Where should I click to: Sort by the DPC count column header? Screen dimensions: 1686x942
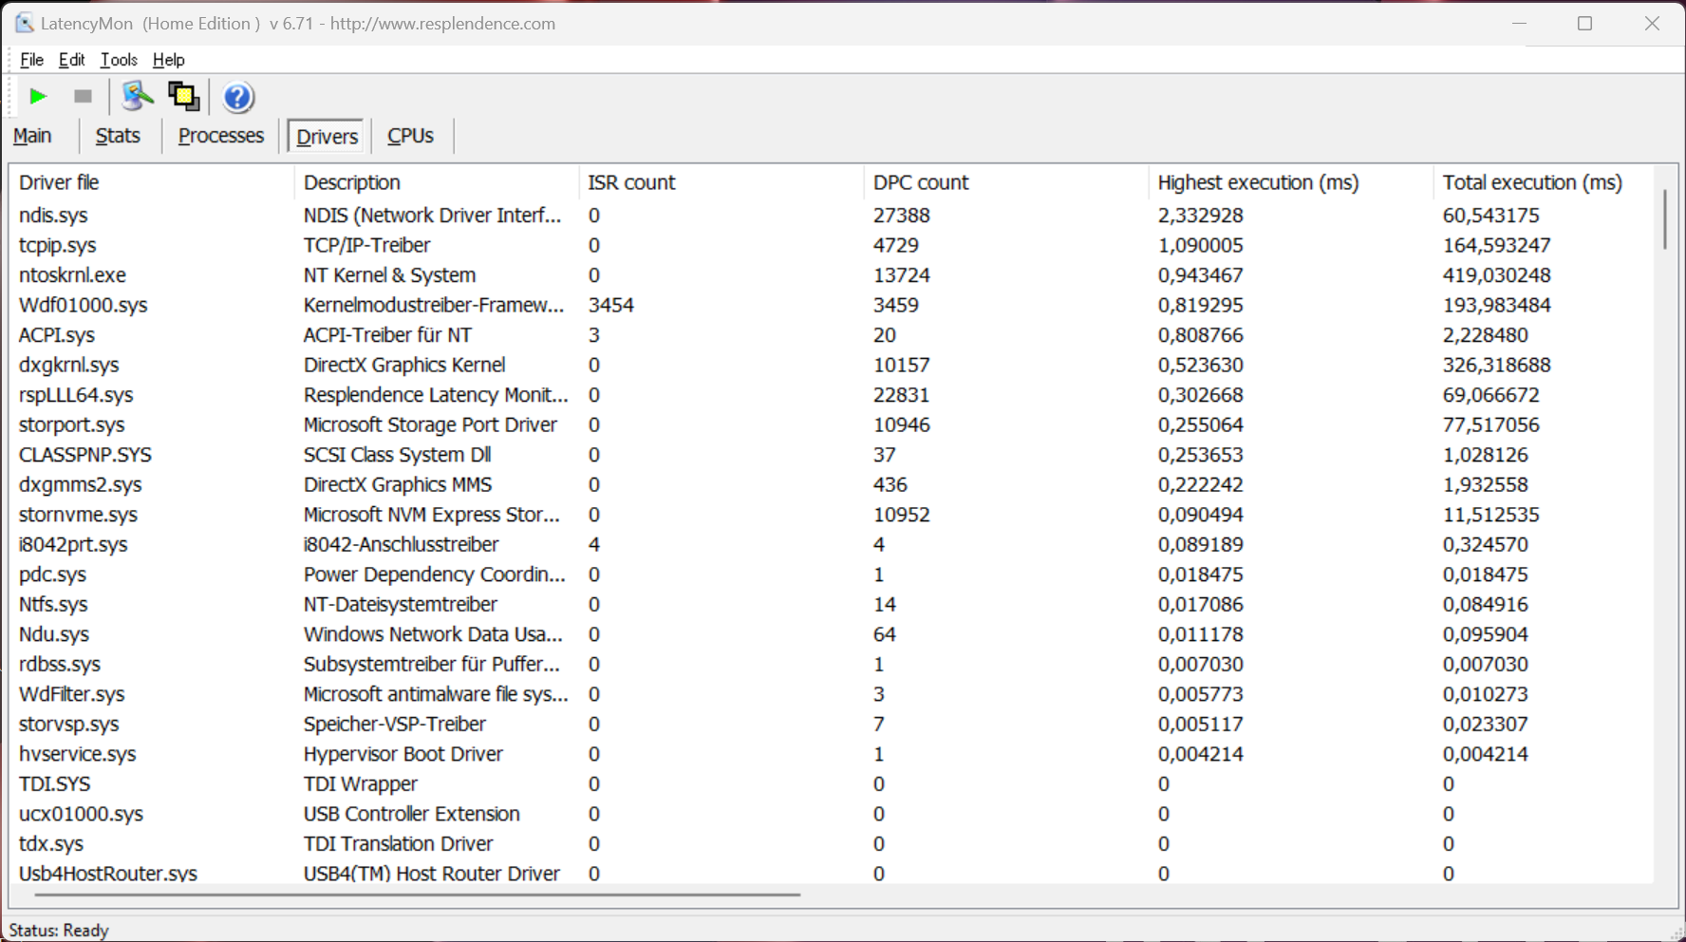[1006, 182]
